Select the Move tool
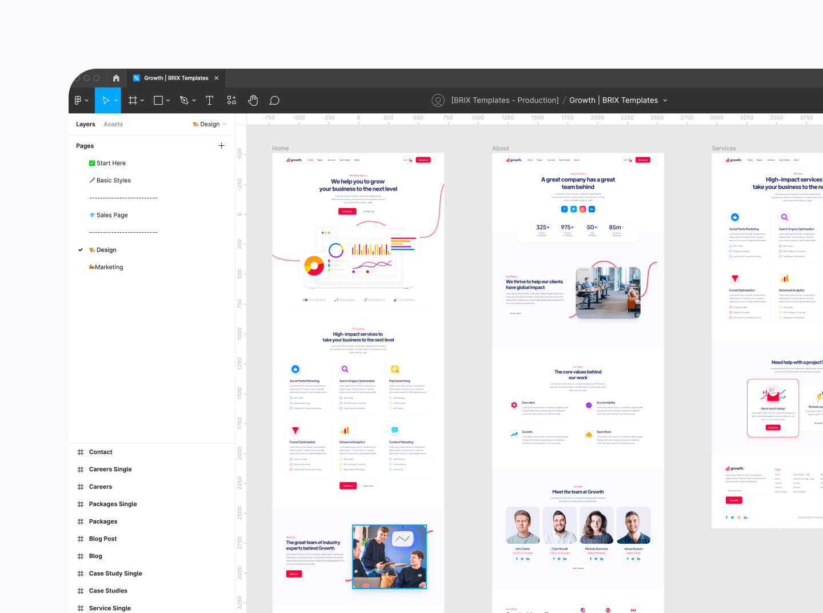823x613 pixels. (x=106, y=100)
